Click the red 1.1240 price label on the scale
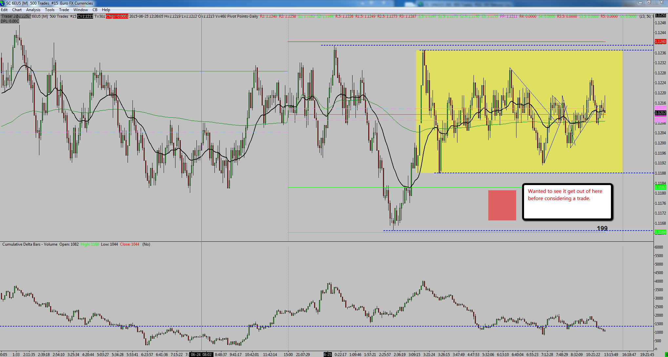668x357 pixels. click(660, 42)
